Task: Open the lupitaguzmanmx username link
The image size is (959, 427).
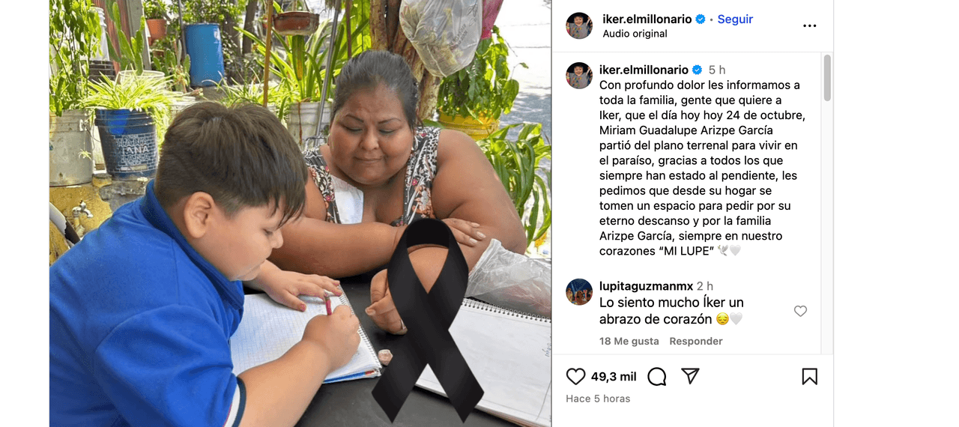Action: [646, 286]
